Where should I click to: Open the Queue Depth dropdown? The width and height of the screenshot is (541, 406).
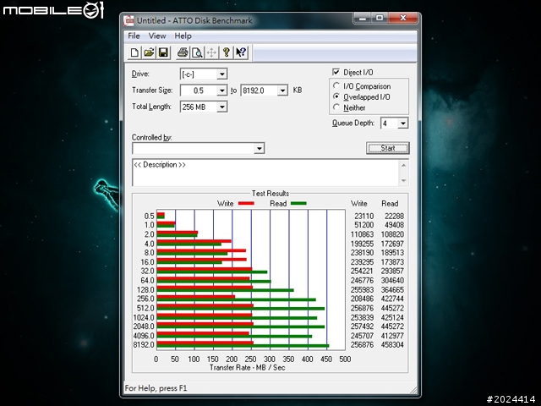402,123
